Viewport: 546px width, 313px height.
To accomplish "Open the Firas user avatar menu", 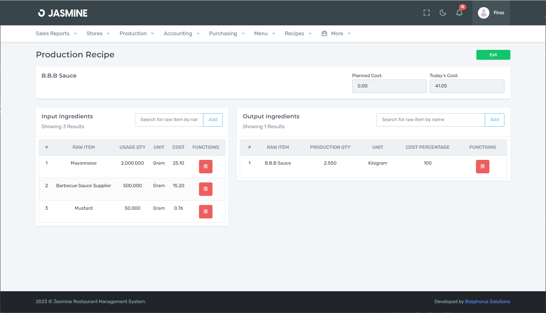I will point(491,13).
